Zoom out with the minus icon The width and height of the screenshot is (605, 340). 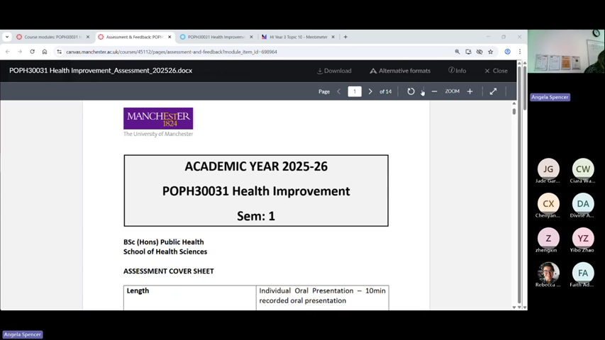coord(435,91)
